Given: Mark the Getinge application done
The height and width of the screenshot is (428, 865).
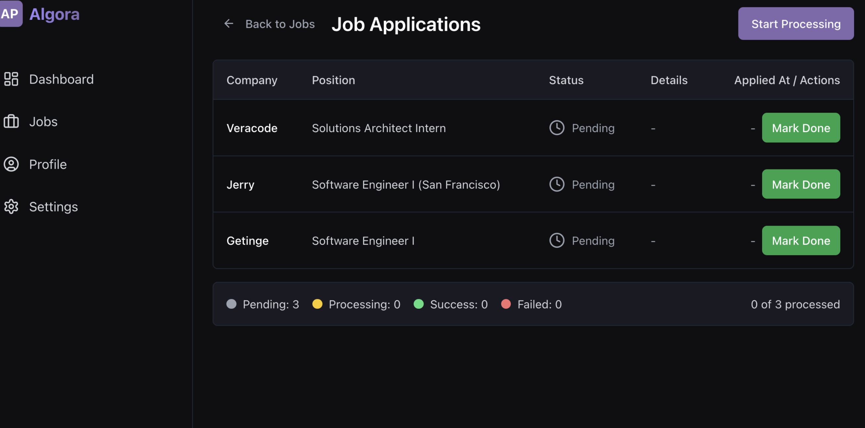Looking at the screenshot, I should 801,240.
